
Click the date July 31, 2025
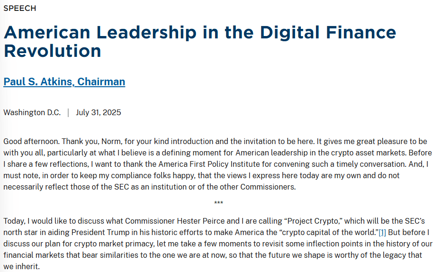click(99, 112)
